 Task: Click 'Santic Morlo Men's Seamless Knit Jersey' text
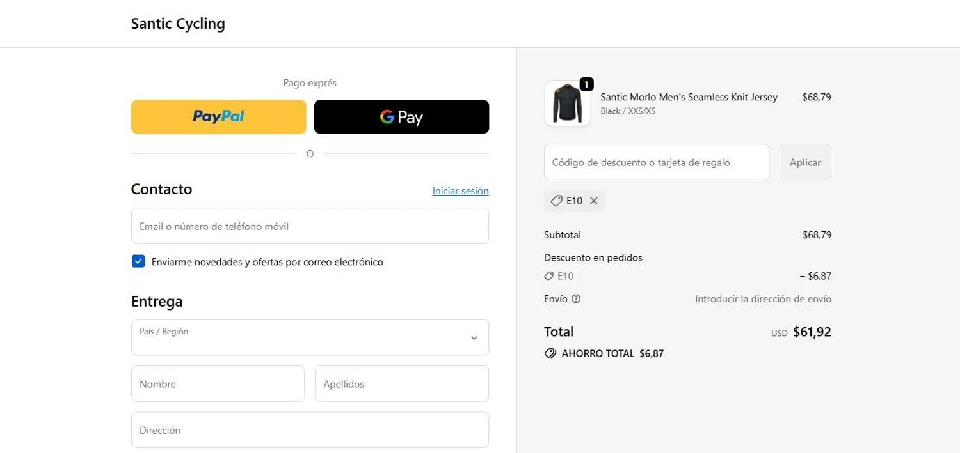click(x=689, y=97)
